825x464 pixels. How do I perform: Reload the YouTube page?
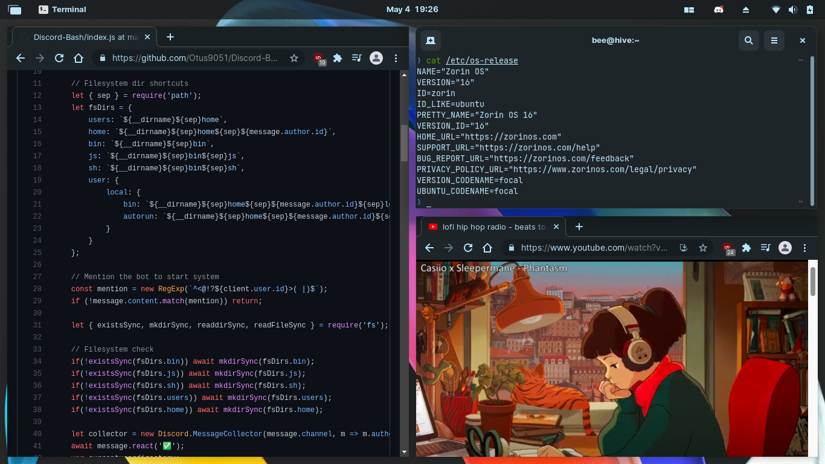[x=468, y=248]
